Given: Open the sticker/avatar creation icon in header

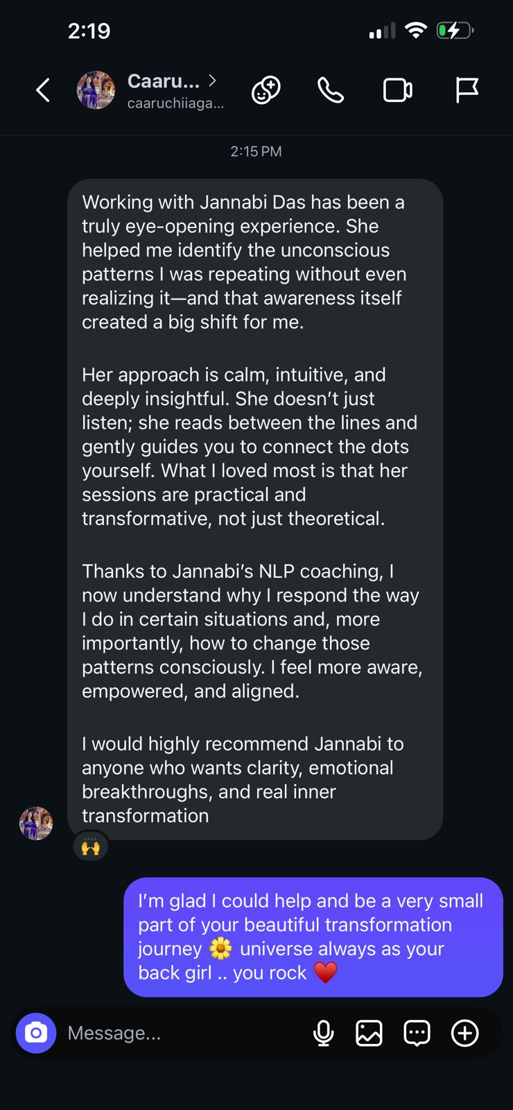Looking at the screenshot, I should (266, 90).
